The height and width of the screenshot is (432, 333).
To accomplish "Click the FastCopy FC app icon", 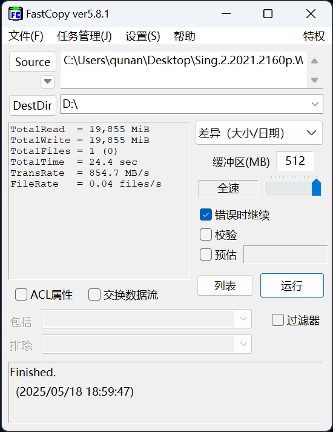I will click(15, 14).
